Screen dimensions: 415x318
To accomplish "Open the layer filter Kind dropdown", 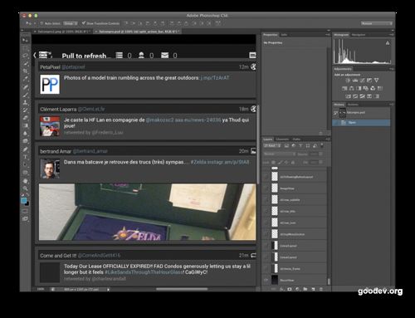I will tap(272, 145).
